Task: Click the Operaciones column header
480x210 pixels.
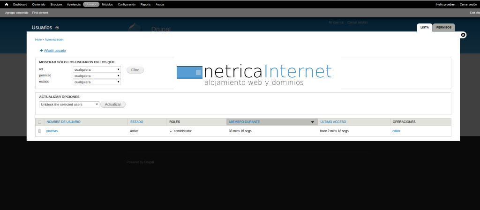Action: point(404,122)
